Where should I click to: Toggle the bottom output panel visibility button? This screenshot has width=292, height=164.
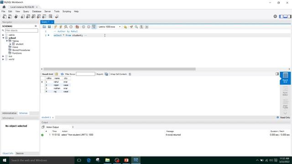tap(285, 16)
